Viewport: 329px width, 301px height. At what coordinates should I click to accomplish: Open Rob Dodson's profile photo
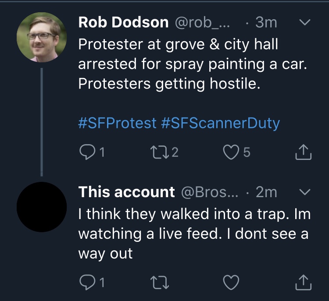point(42,37)
